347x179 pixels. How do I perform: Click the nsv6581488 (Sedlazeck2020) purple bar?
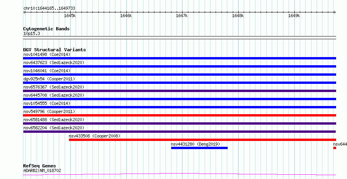(179, 123)
